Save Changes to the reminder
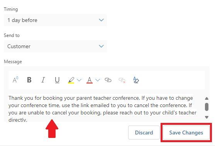Screen dimensions: 215x146 pyautogui.click(x=186, y=133)
